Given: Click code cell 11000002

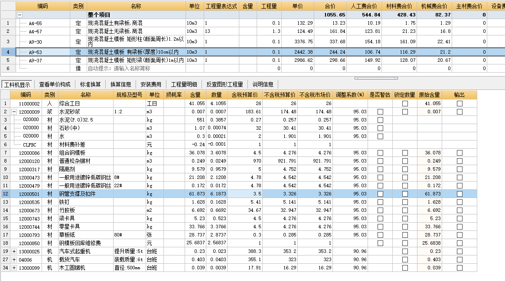Looking at the screenshot, I should point(29,103).
